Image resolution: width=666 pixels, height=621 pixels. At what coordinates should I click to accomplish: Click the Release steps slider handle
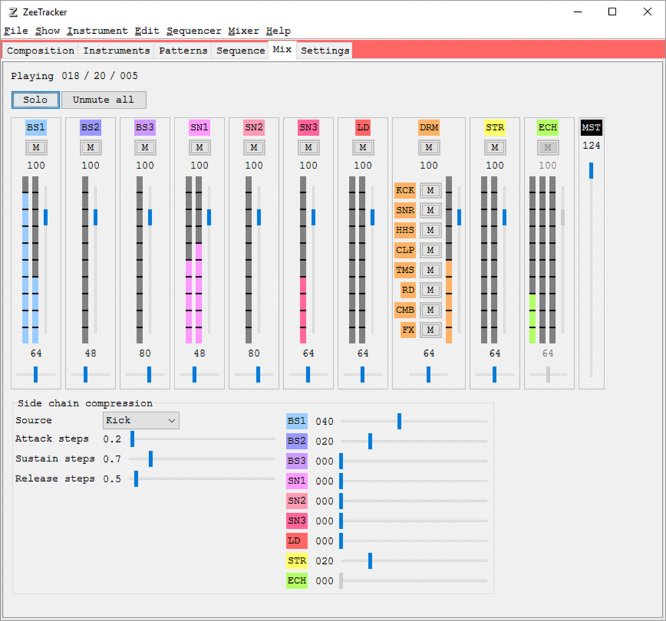pyautogui.click(x=136, y=478)
